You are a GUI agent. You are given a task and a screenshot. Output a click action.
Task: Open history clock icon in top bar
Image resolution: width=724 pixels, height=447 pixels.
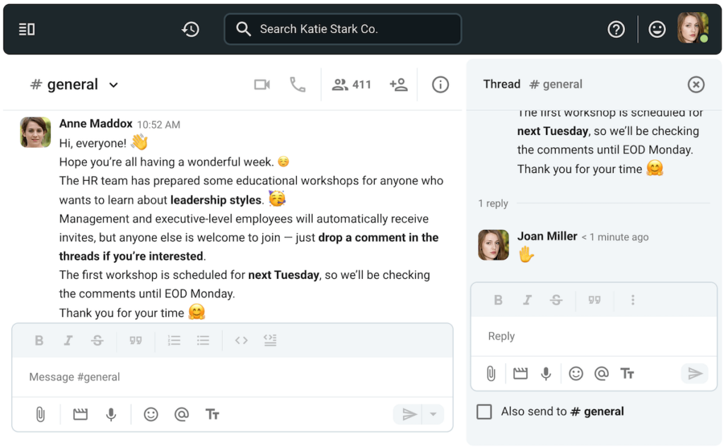(190, 29)
